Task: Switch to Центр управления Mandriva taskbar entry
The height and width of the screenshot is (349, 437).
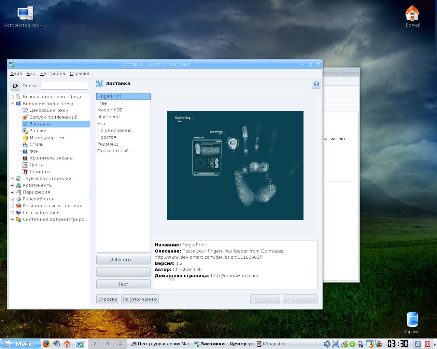Action: point(161,344)
